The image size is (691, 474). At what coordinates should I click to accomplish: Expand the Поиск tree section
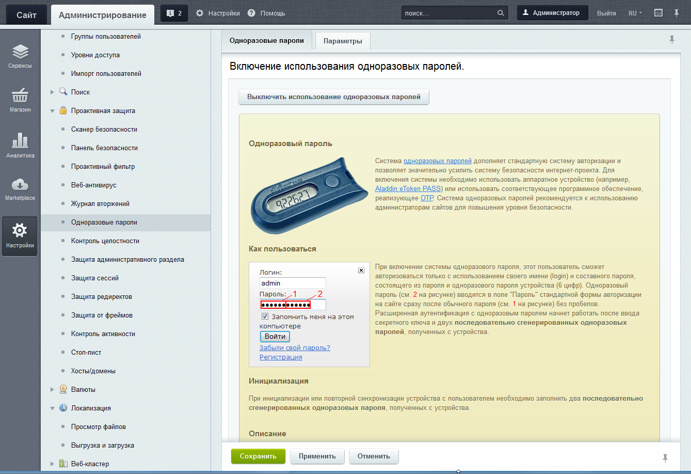click(52, 92)
